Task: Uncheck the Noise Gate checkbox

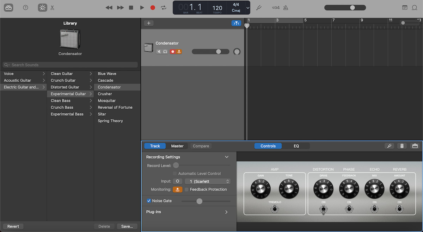Action: pyautogui.click(x=149, y=201)
